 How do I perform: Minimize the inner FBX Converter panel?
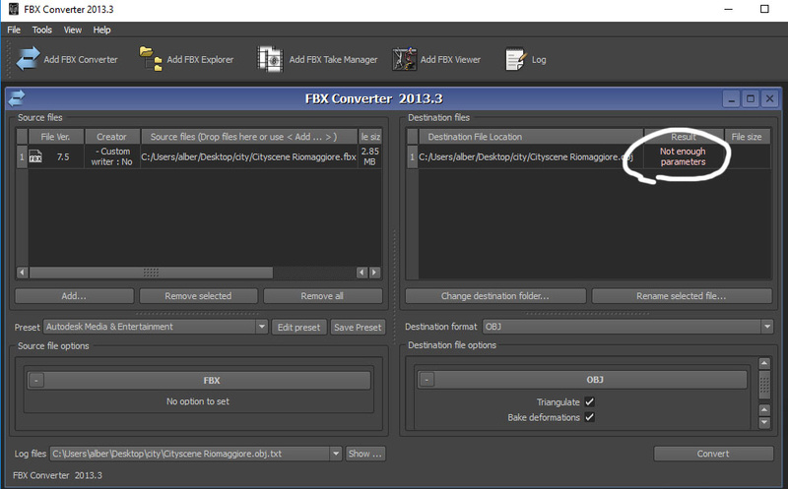(731, 99)
